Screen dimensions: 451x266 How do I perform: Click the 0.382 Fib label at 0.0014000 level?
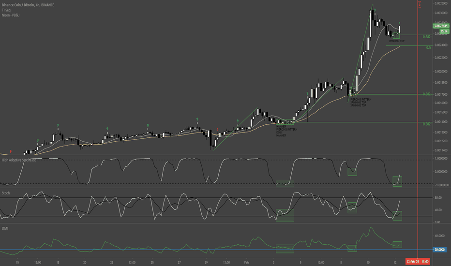click(x=427, y=124)
